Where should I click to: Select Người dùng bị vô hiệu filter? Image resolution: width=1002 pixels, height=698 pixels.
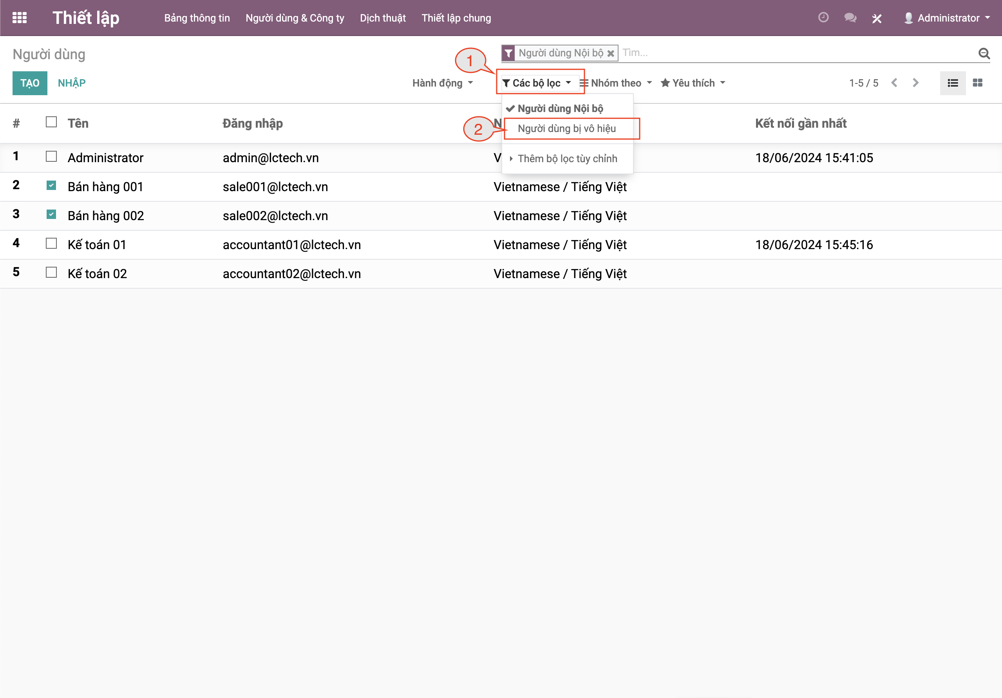[566, 129]
